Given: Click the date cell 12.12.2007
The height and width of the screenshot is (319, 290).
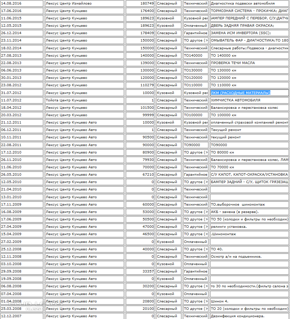Looking at the screenshot, I should (22, 316).
